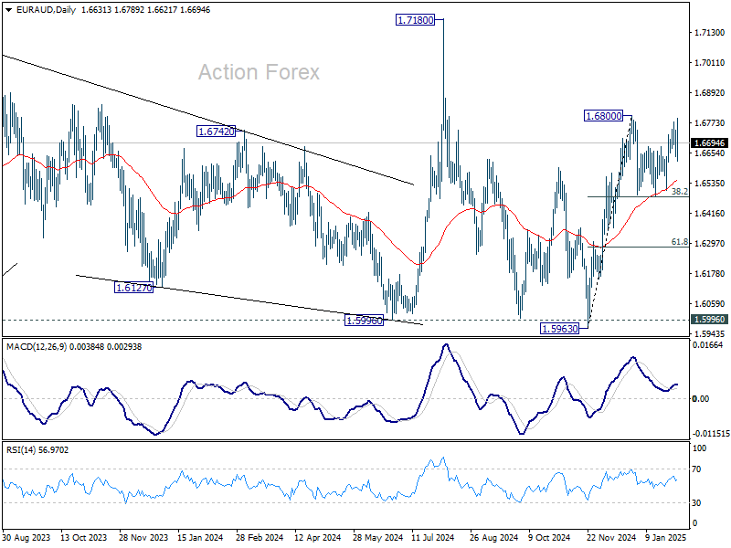Screen dimensions: 731x548
Task: Select the 1.71800 peak price label
Action: coord(415,20)
